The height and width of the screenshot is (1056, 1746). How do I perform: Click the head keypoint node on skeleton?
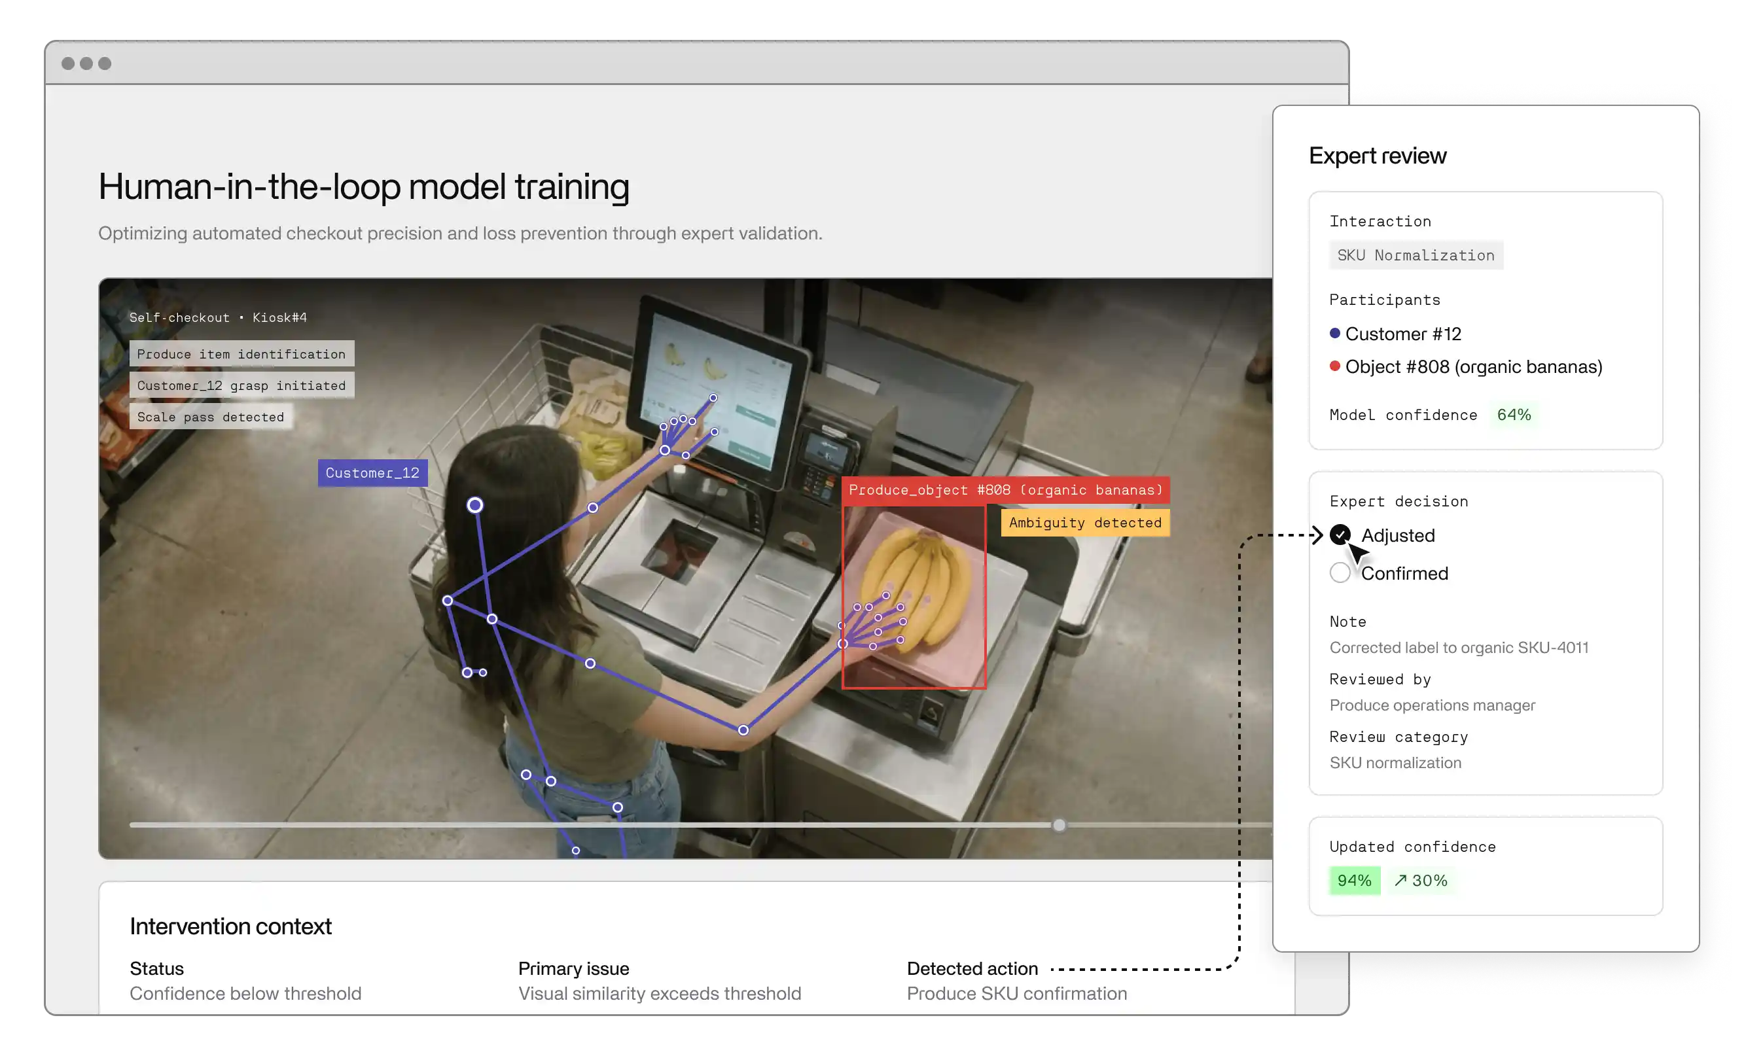pos(474,505)
